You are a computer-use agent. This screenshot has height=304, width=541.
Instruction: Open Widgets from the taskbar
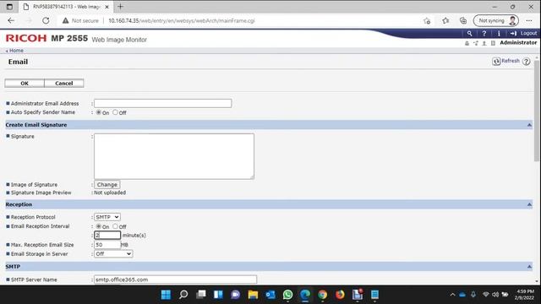(218, 295)
